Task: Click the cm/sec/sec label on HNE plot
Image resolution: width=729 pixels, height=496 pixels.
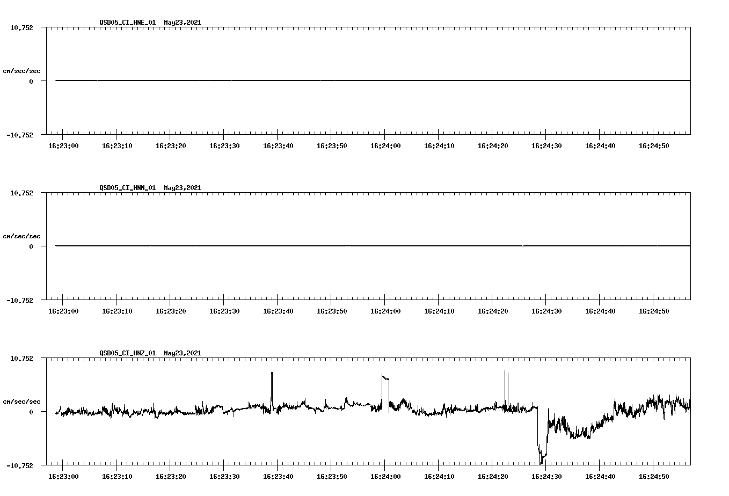Action: click(x=22, y=70)
